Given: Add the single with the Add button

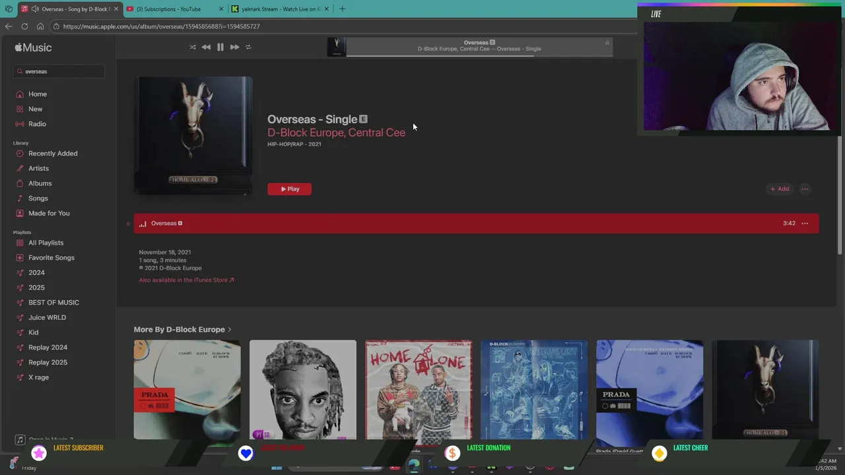Looking at the screenshot, I should pos(780,189).
